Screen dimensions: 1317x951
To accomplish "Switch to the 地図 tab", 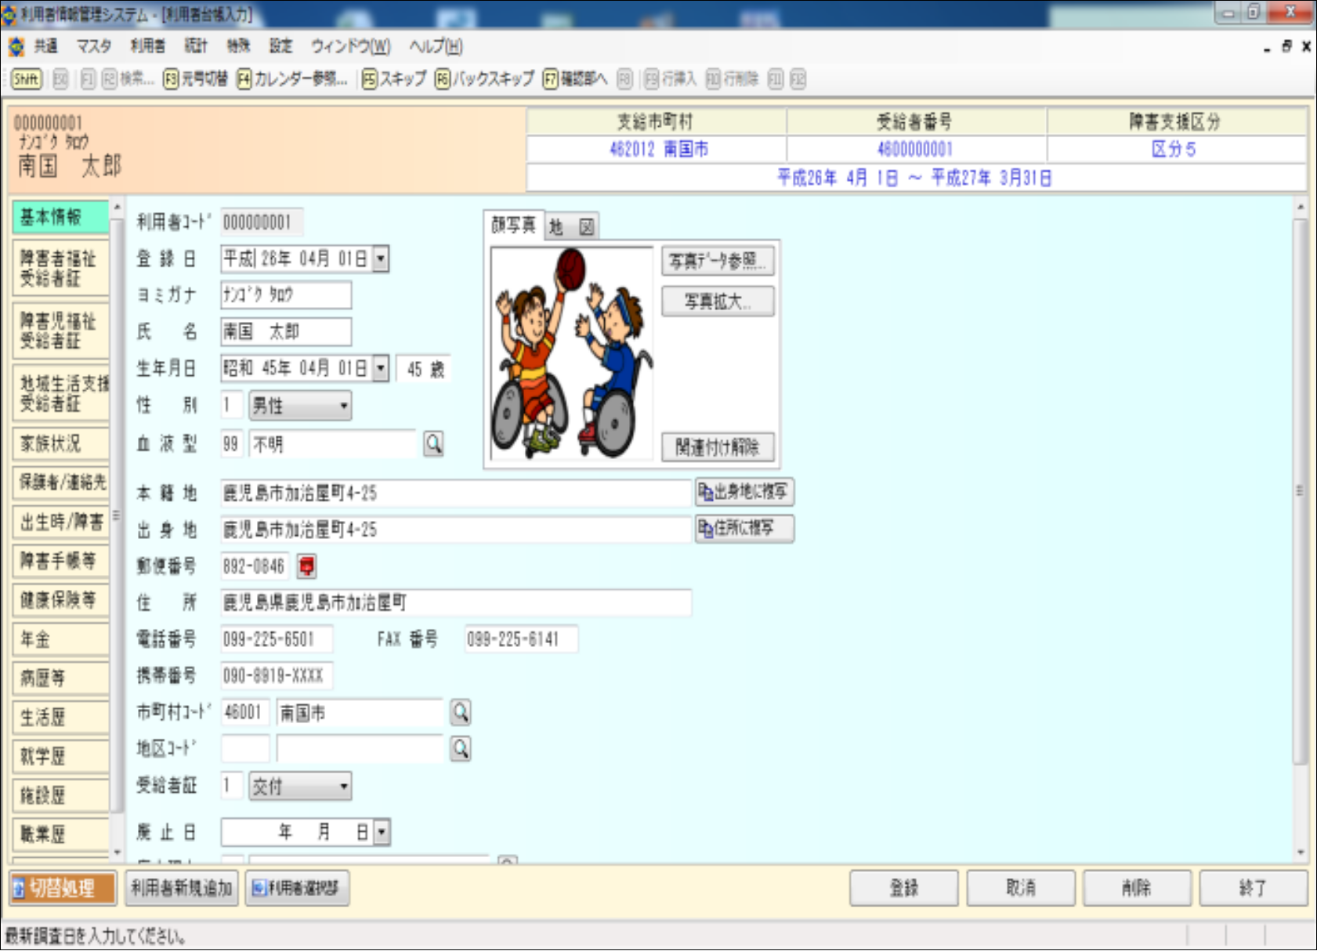I will tap(571, 227).
